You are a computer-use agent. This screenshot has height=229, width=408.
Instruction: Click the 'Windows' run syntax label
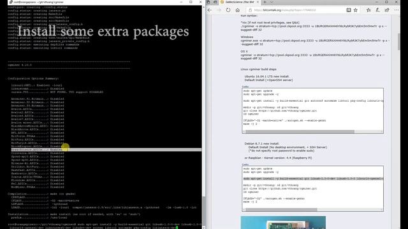click(x=247, y=37)
